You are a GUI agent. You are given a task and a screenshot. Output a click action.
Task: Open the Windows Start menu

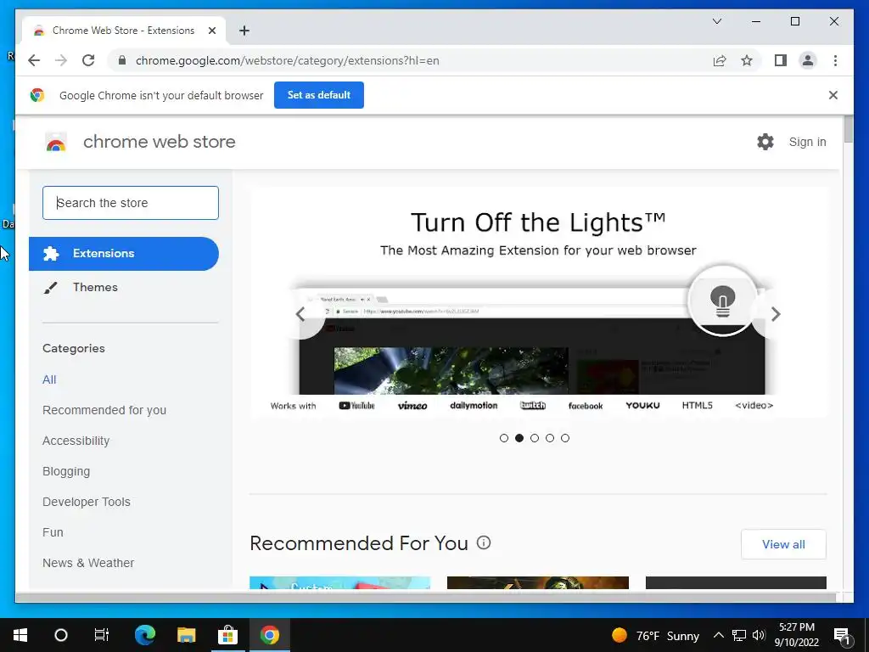(20, 635)
